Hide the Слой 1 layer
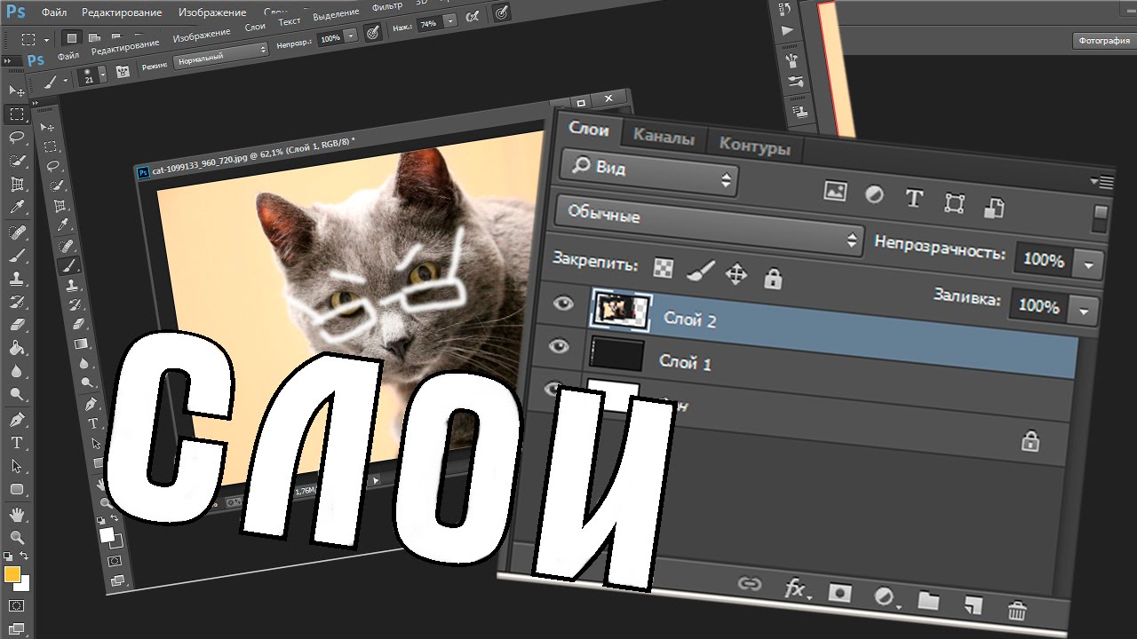Screen dimensions: 1137x639 pos(559,346)
